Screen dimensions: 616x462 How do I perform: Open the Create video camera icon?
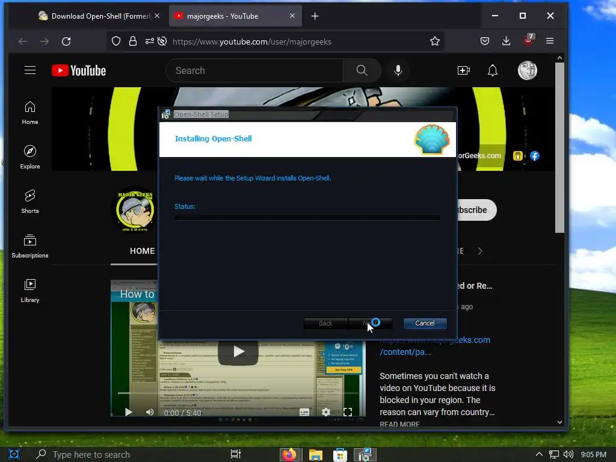464,71
